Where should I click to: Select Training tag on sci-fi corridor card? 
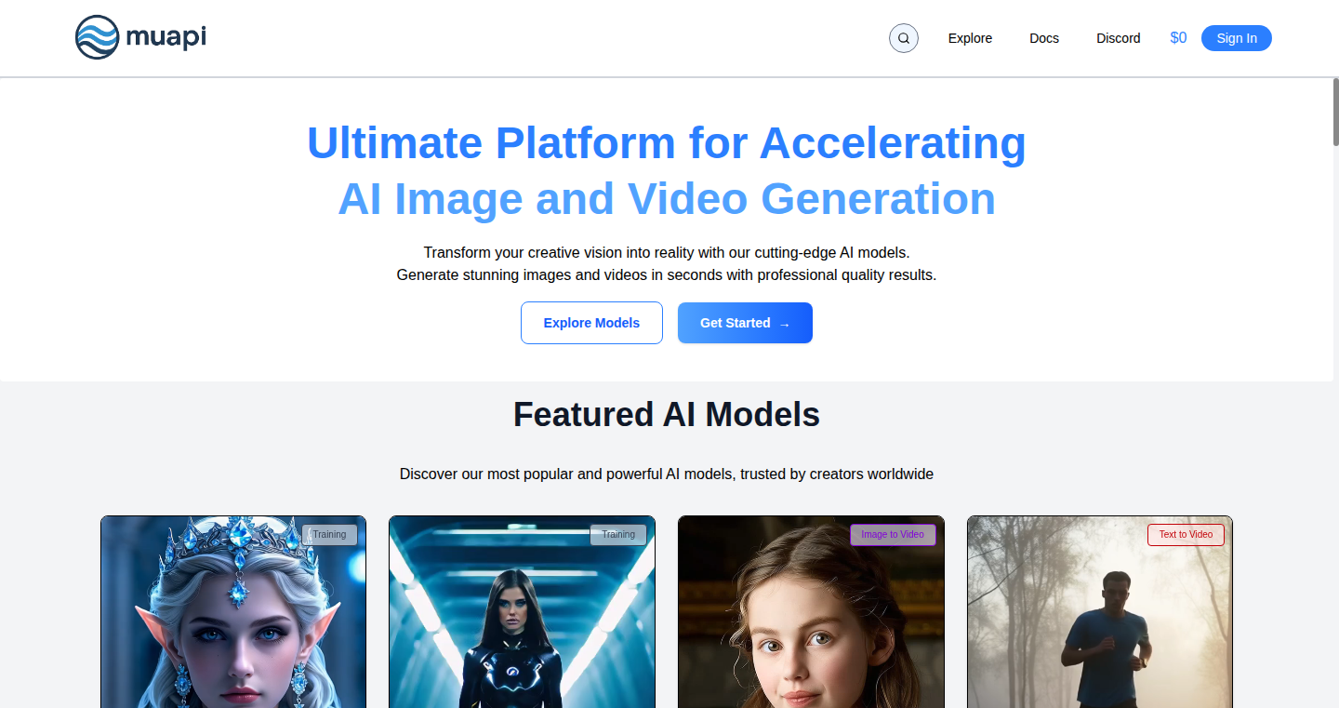[x=618, y=535]
